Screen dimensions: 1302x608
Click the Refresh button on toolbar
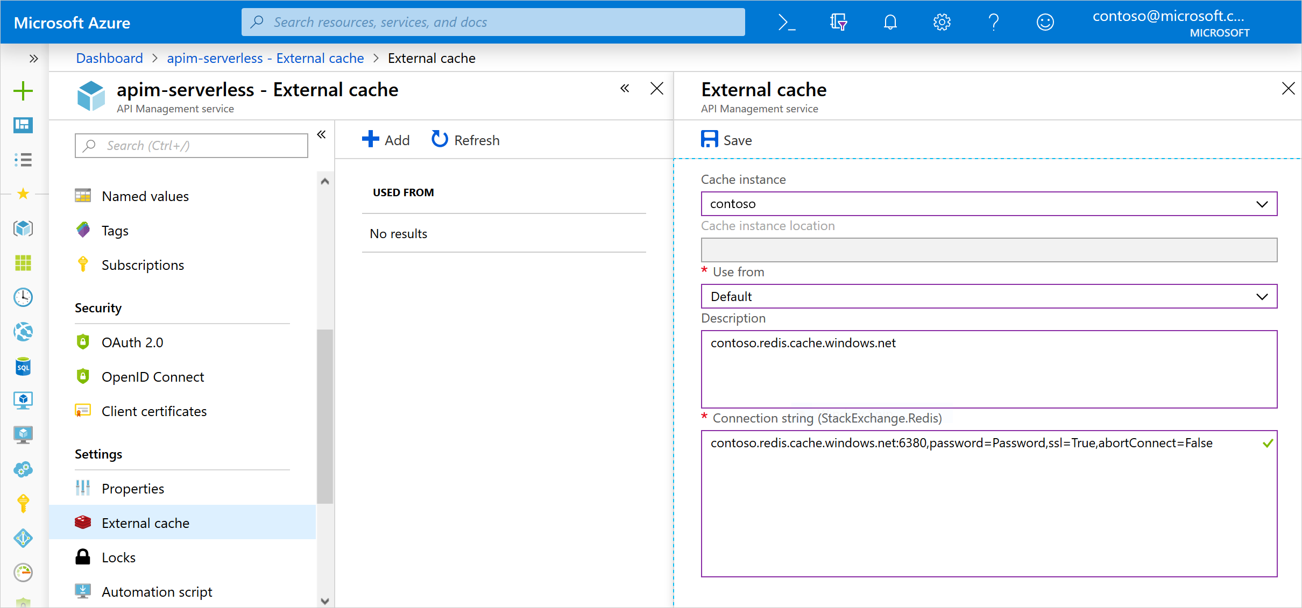(x=466, y=140)
